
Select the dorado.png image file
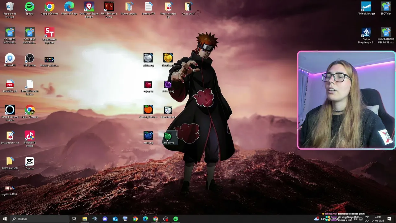click(168, 60)
